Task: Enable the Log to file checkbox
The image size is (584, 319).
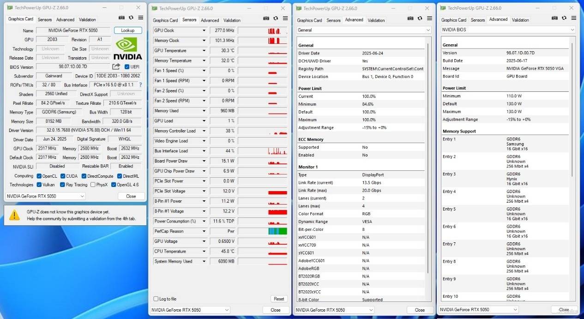Action: (x=156, y=299)
